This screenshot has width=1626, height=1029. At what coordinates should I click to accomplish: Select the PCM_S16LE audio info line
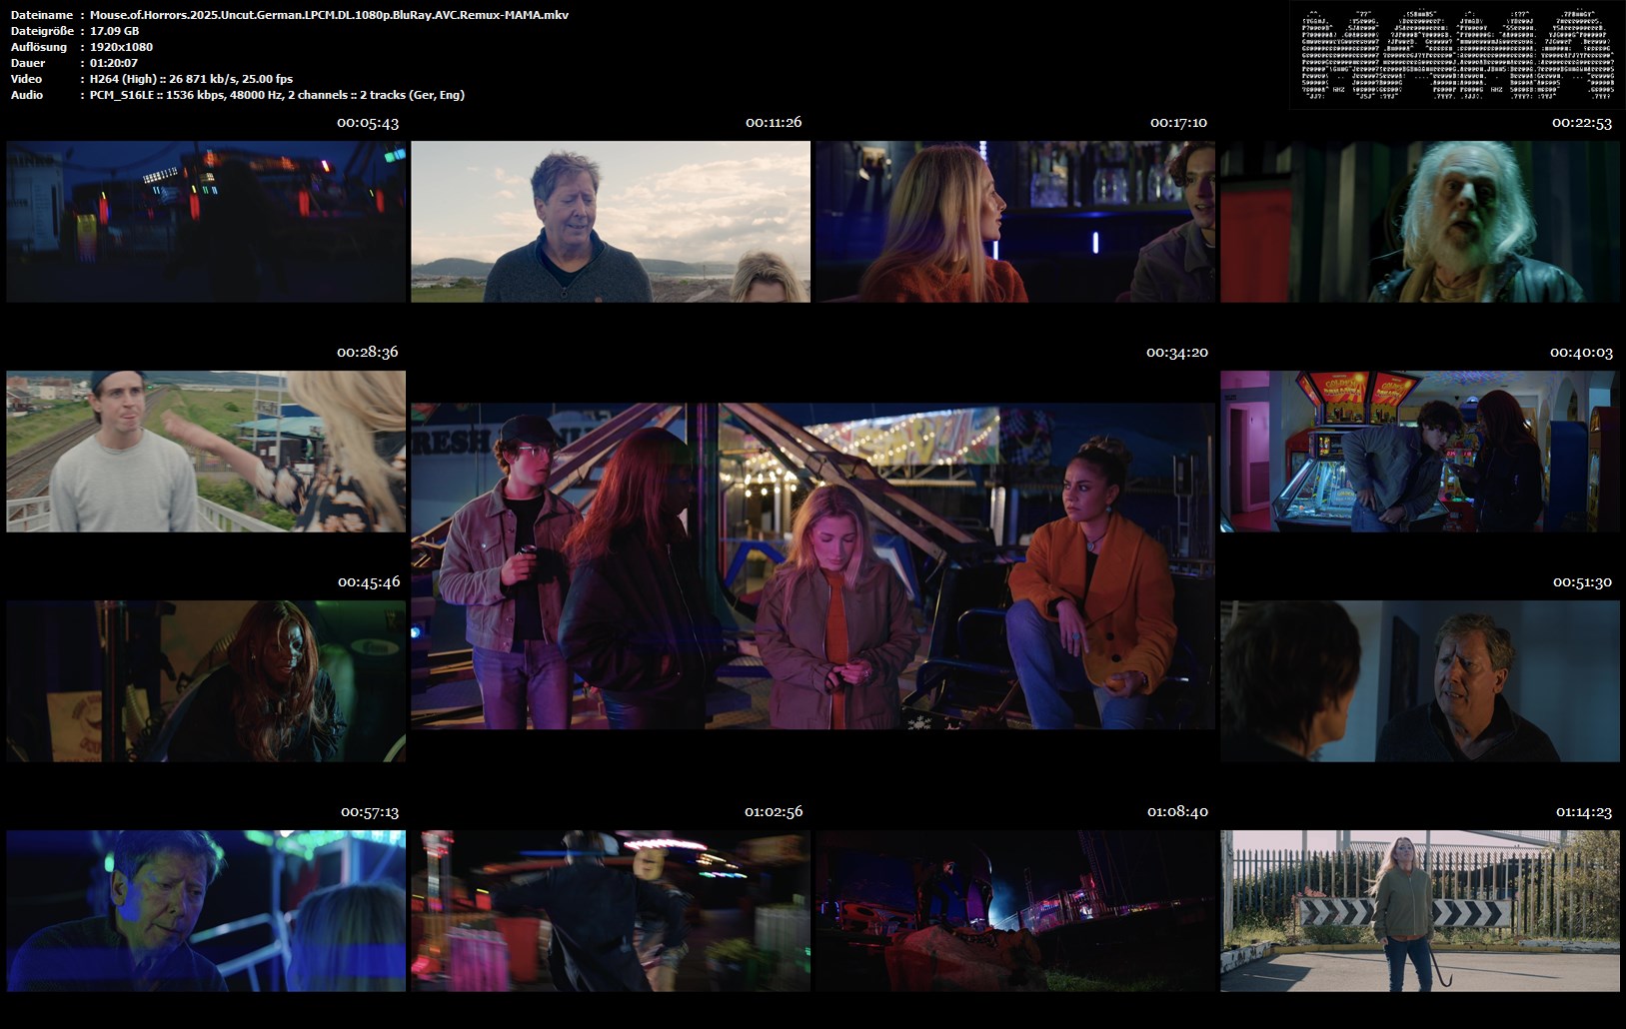pyautogui.click(x=277, y=95)
